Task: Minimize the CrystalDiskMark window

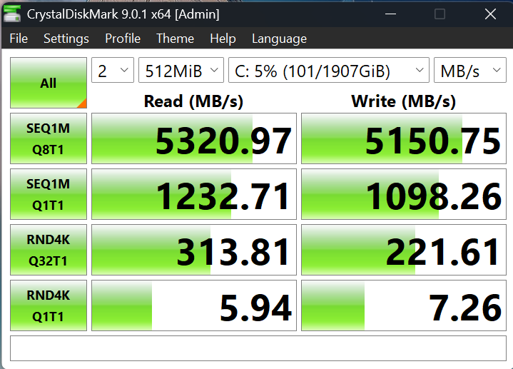Action: coord(391,14)
